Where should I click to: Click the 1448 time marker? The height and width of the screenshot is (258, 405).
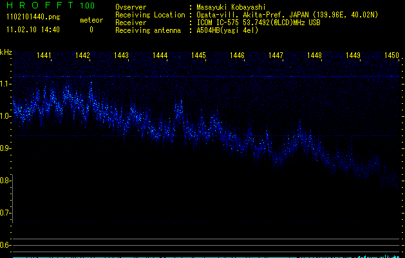[x=314, y=56]
